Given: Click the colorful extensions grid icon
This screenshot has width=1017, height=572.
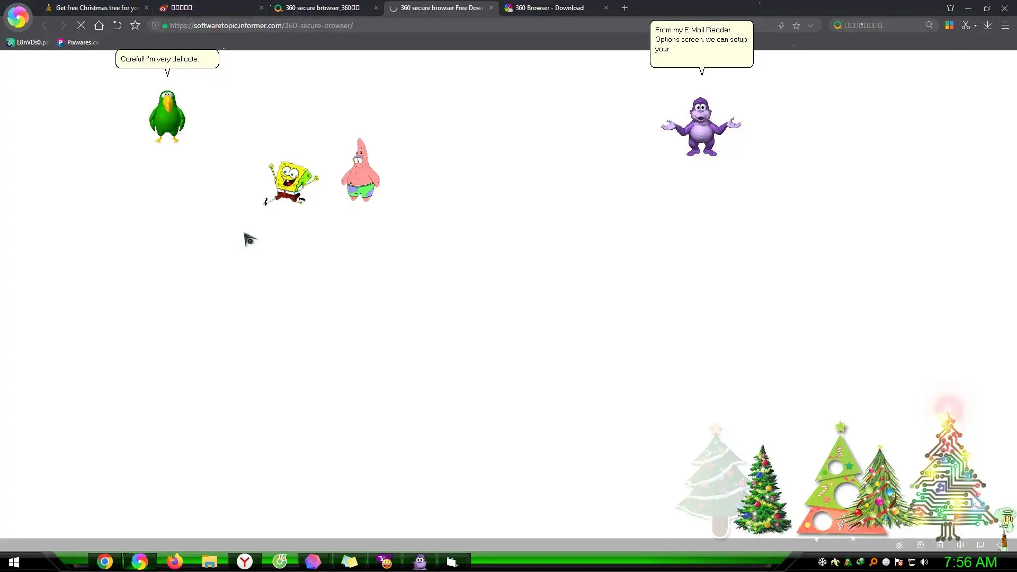Looking at the screenshot, I should (949, 25).
